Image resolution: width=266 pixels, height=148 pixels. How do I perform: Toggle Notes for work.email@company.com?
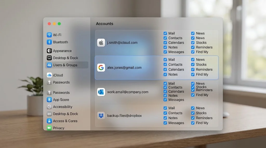point(165,95)
